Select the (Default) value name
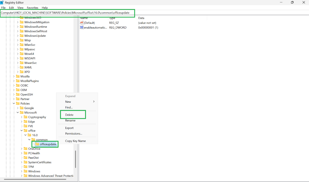 pos(89,23)
